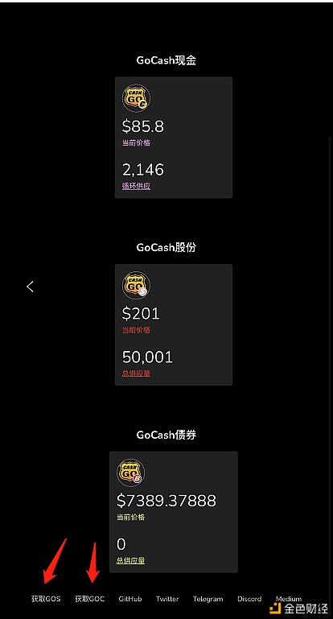
Task: Select the $85.8 price in cash card
Action: coord(143,126)
